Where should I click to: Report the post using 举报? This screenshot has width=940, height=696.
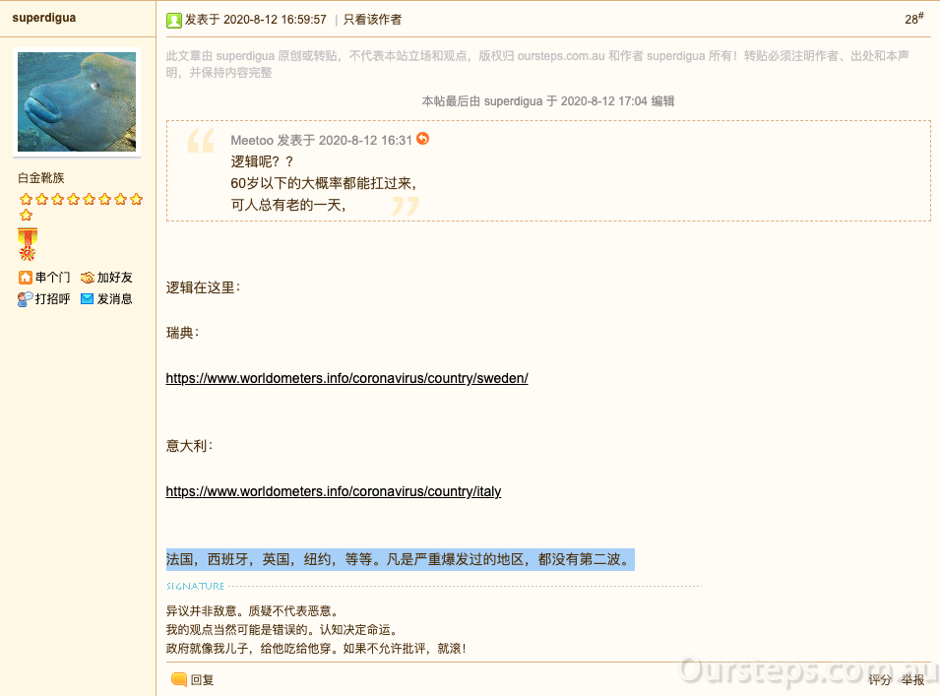(912, 680)
